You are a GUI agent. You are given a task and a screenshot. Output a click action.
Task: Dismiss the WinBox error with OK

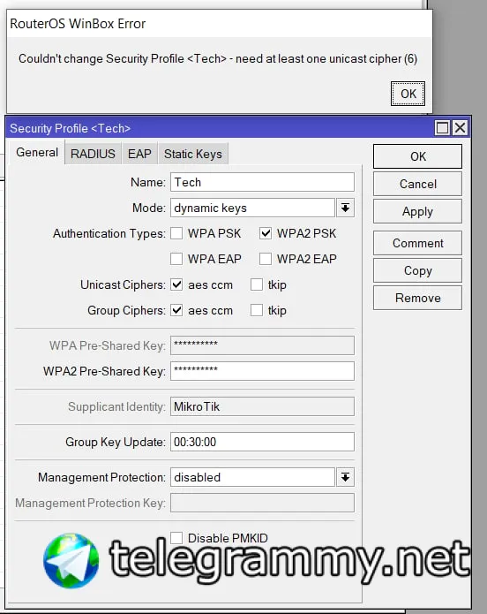point(408,94)
